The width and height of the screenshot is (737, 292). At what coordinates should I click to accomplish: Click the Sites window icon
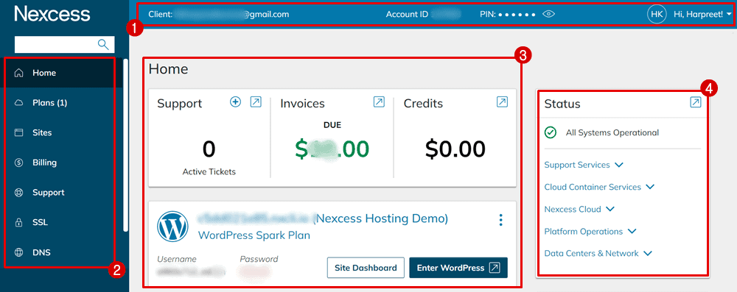(x=19, y=133)
